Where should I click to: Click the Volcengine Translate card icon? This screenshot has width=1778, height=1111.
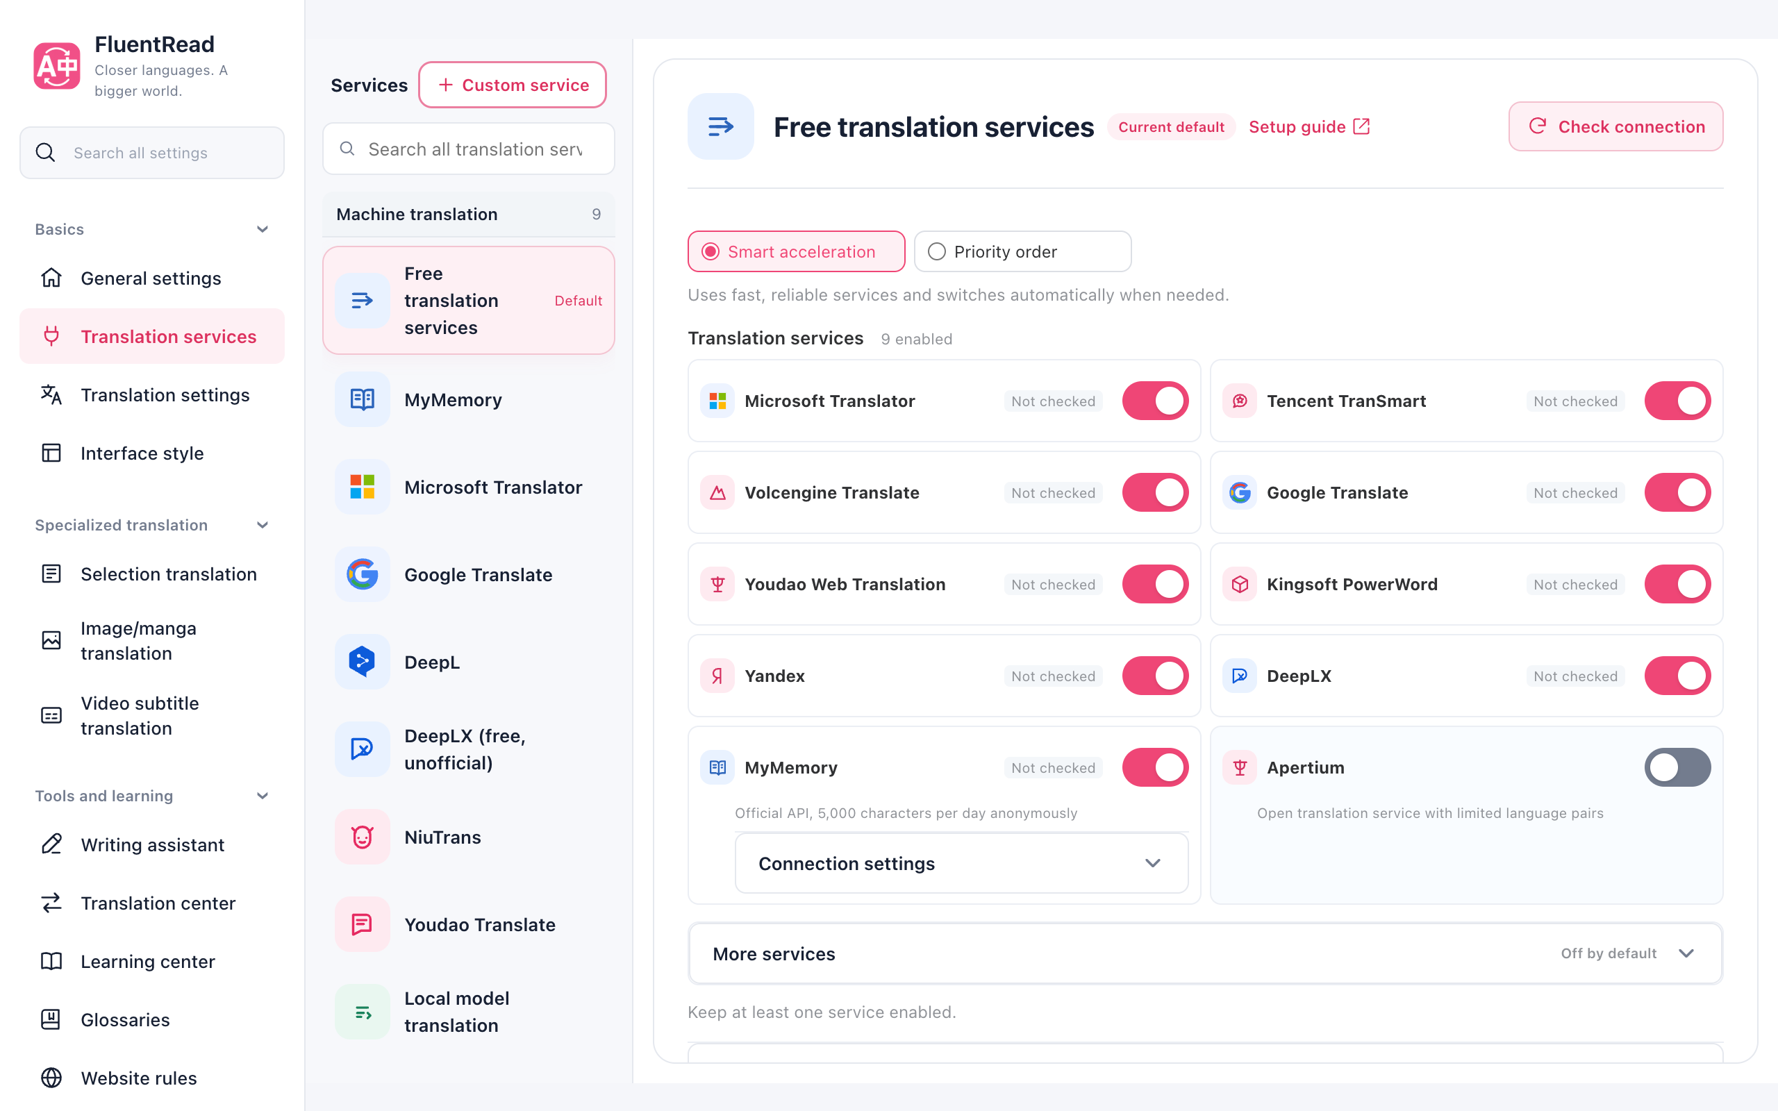[x=717, y=492]
